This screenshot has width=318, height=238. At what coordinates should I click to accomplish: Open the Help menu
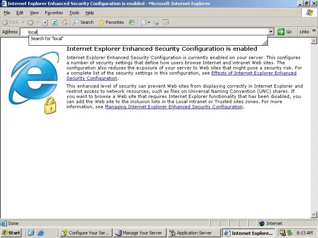(89, 13)
